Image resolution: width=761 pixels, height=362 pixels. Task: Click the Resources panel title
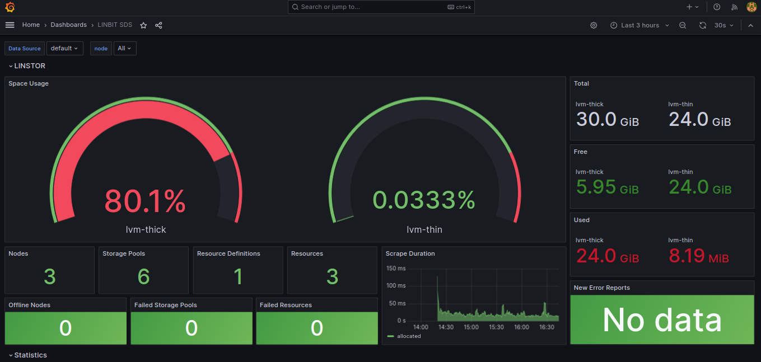pos(307,253)
